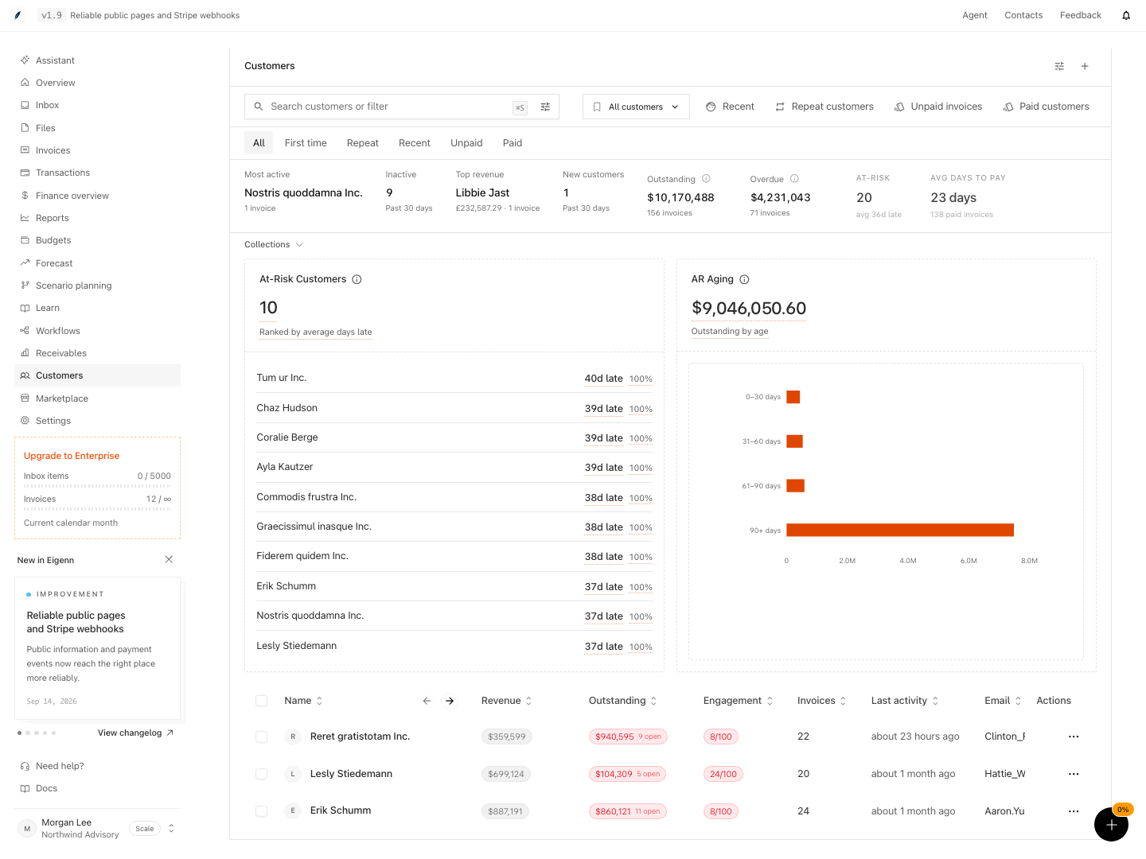Open Receivables in the sidebar
This screenshot has width=1146, height=859.
click(x=97, y=353)
